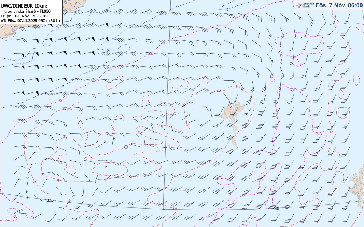Click the small circle marker in the wind field
Viewport: 364px width, 227px height.
click(126, 147)
